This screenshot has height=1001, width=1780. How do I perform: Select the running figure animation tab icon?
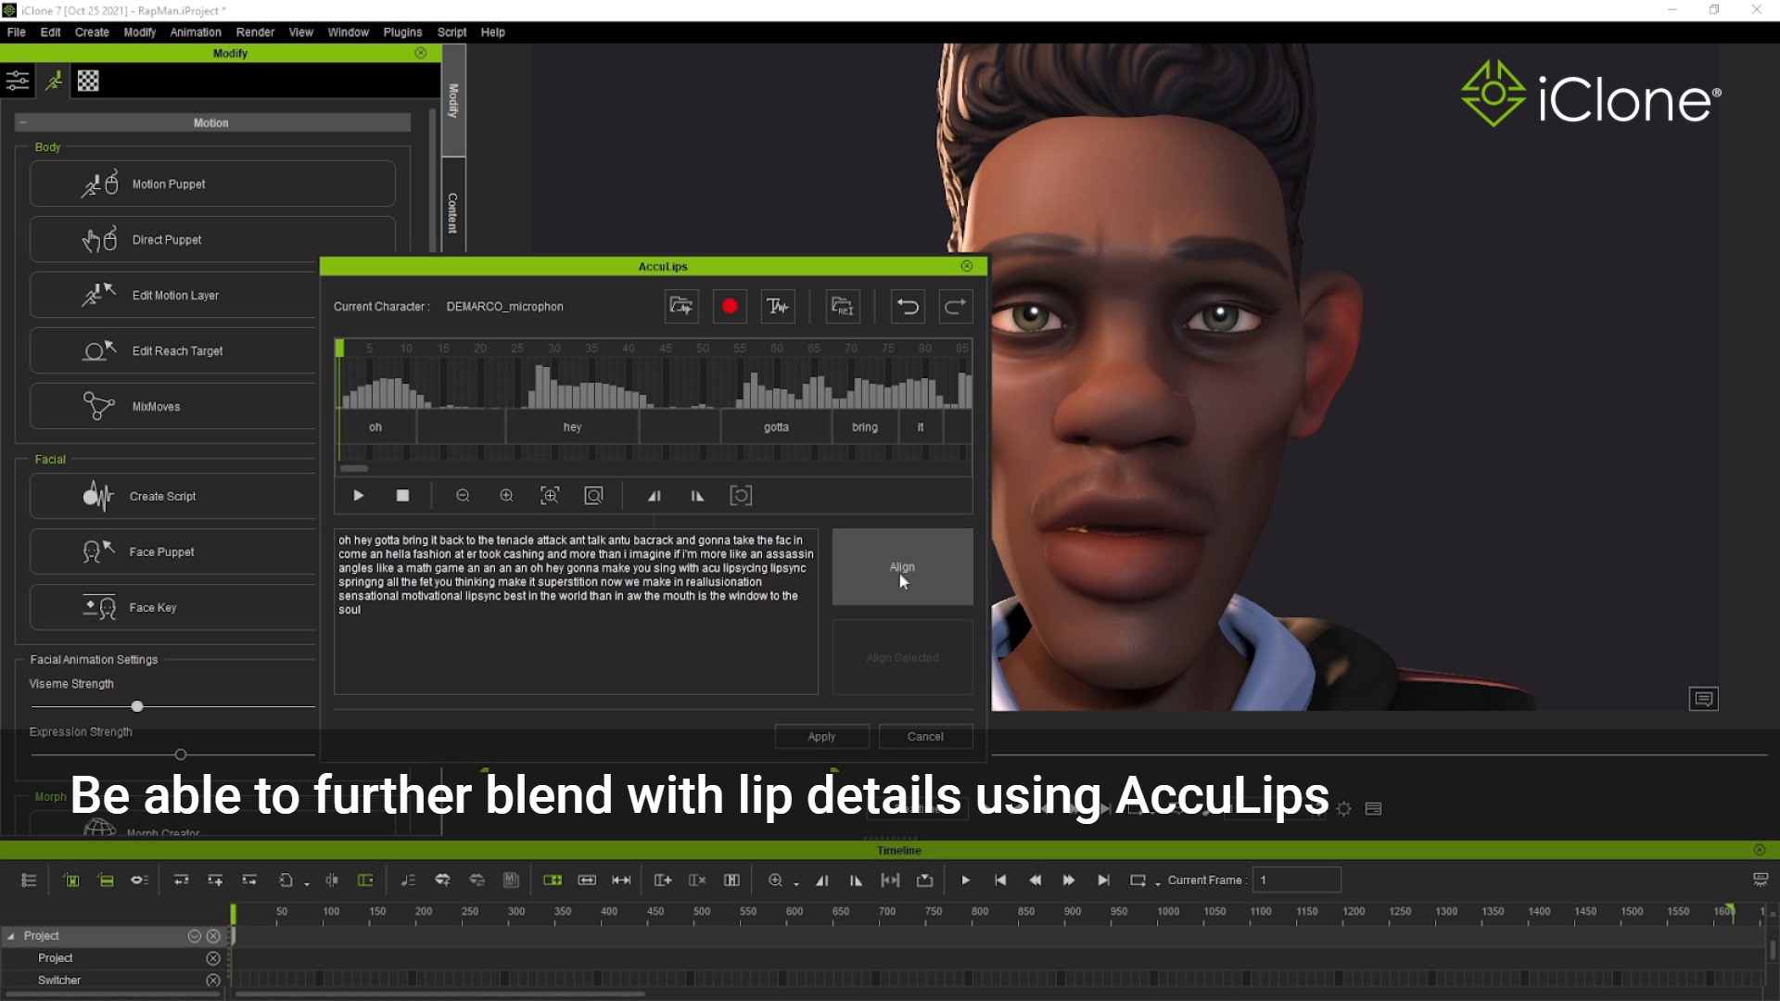[54, 81]
